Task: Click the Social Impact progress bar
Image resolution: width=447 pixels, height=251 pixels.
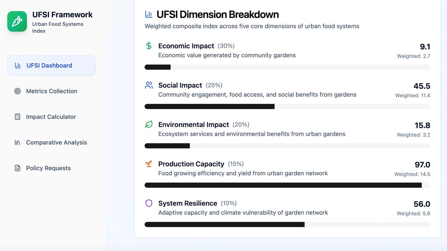Action: tap(287, 107)
